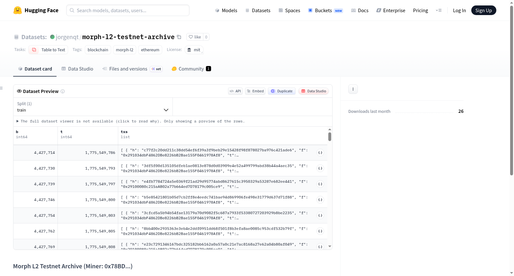The height and width of the screenshot is (276, 514).
Task: Click the Sign Up button
Action: [483, 10]
